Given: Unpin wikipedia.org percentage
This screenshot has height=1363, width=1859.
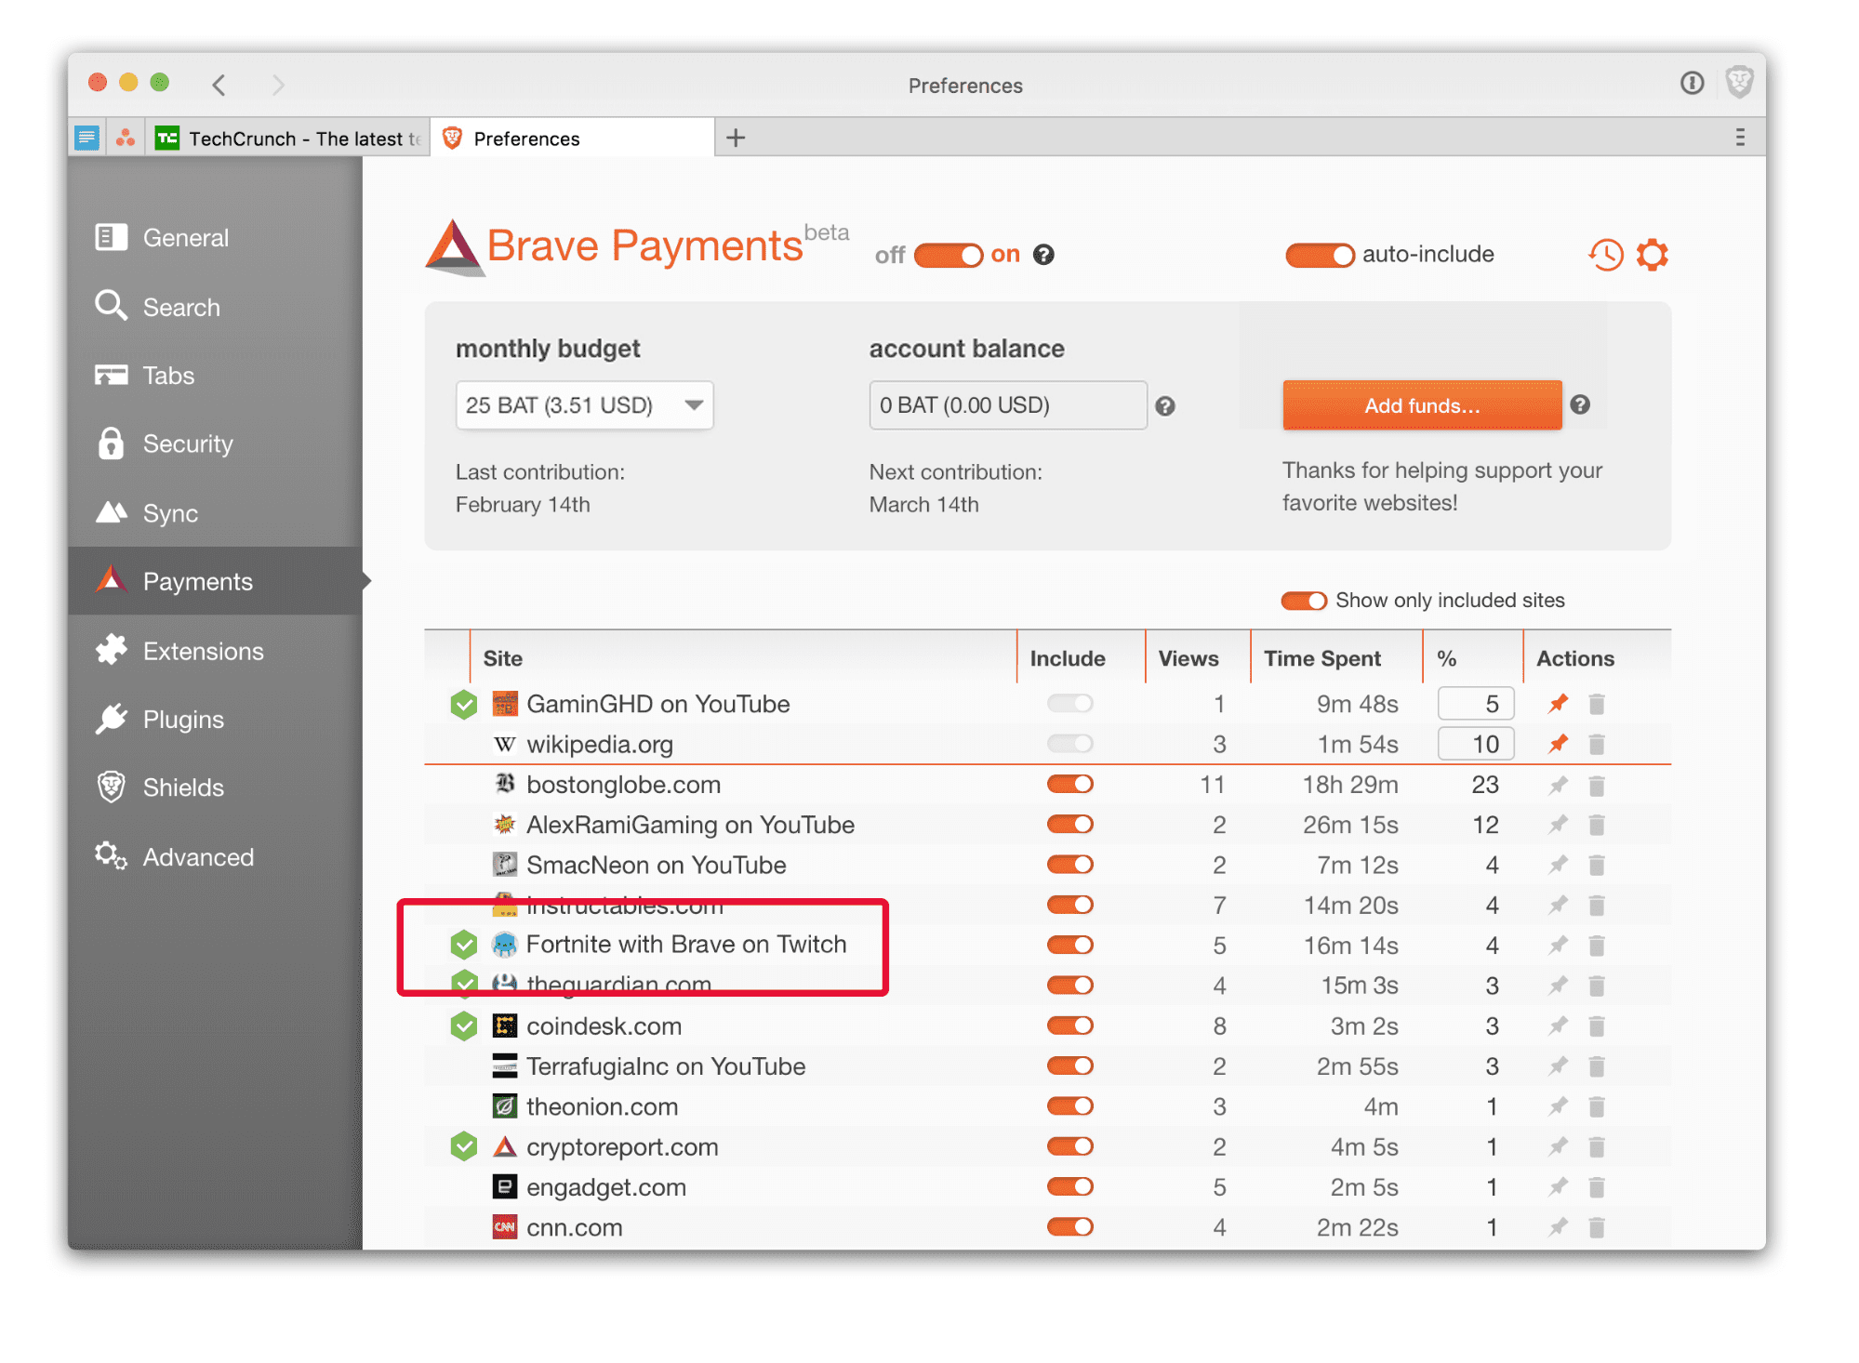Looking at the screenshot, I should tap(1559, 744).
